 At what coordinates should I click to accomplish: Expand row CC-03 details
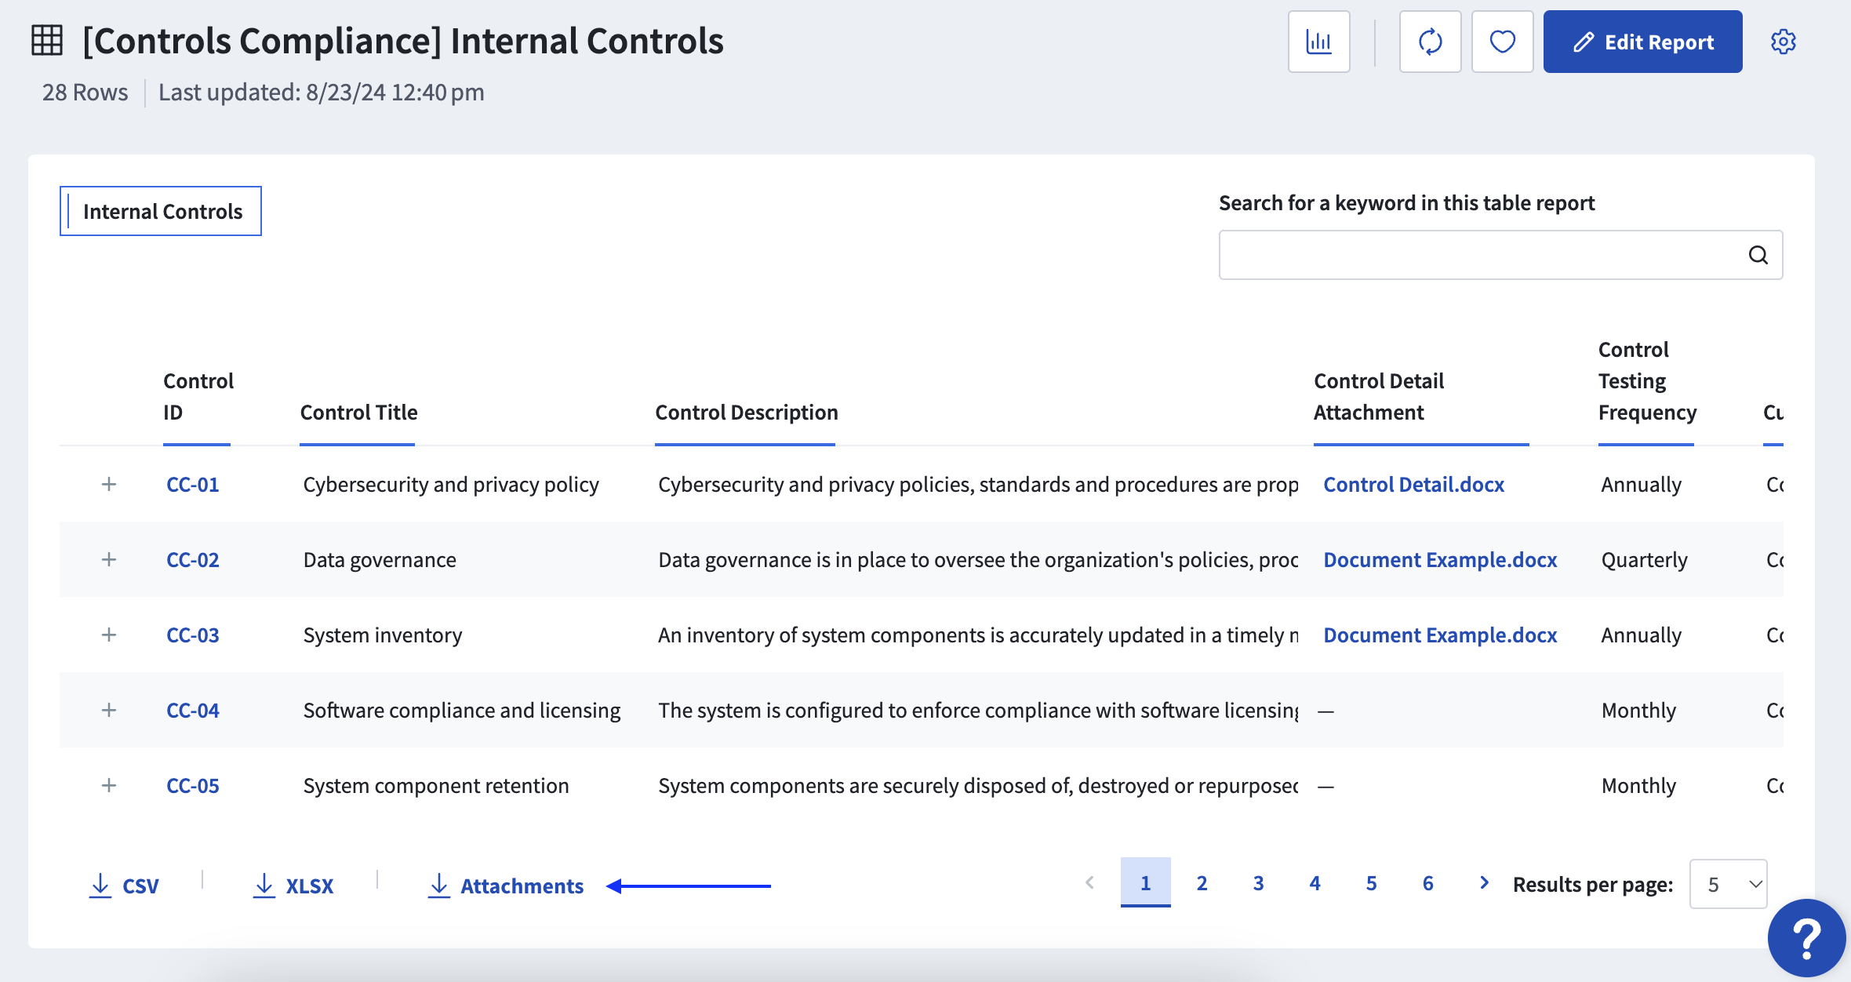pos(109,635)
